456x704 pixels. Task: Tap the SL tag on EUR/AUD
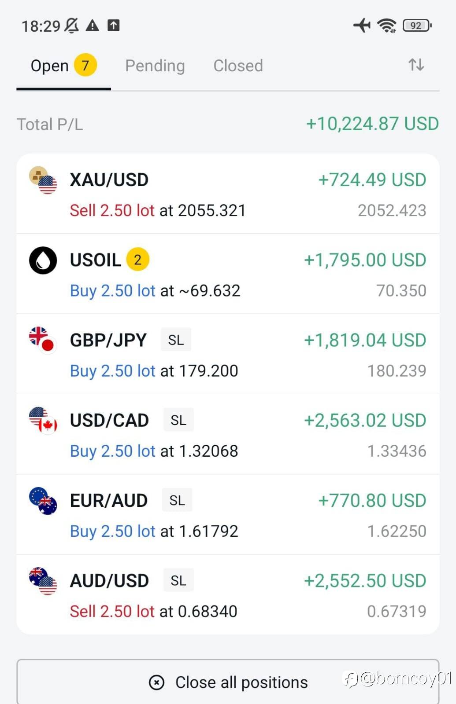coord(177,500)
